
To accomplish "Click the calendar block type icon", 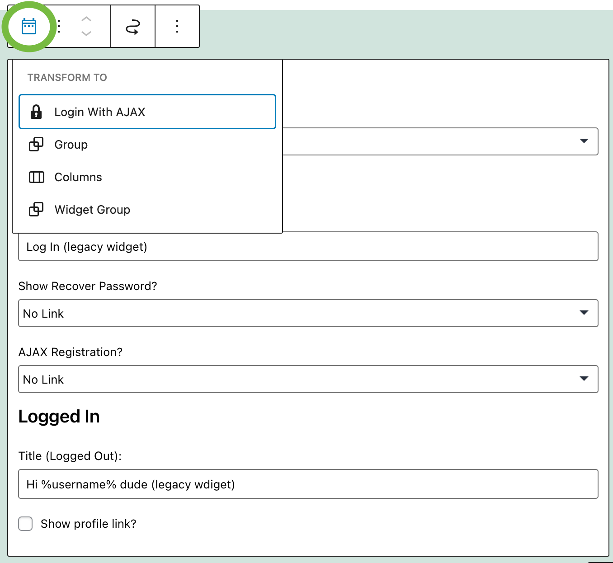I will pyautogui.click(x=29, y=26).
